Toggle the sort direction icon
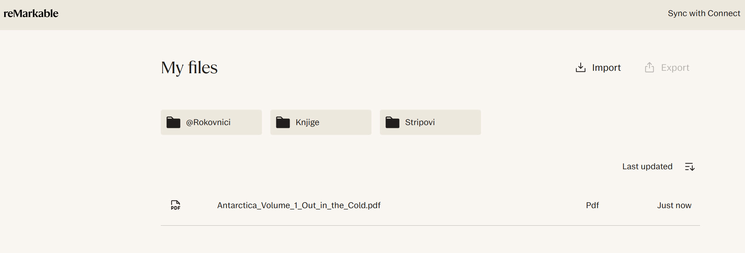The width and height of the screenshot is (745, 253). point(690,167)
